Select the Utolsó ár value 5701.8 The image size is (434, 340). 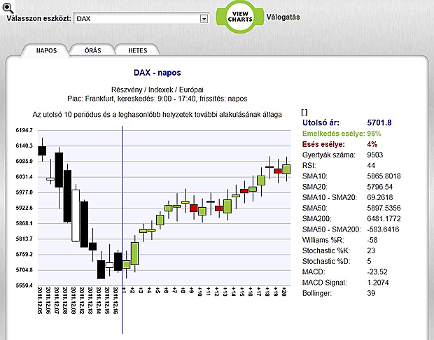379,122
